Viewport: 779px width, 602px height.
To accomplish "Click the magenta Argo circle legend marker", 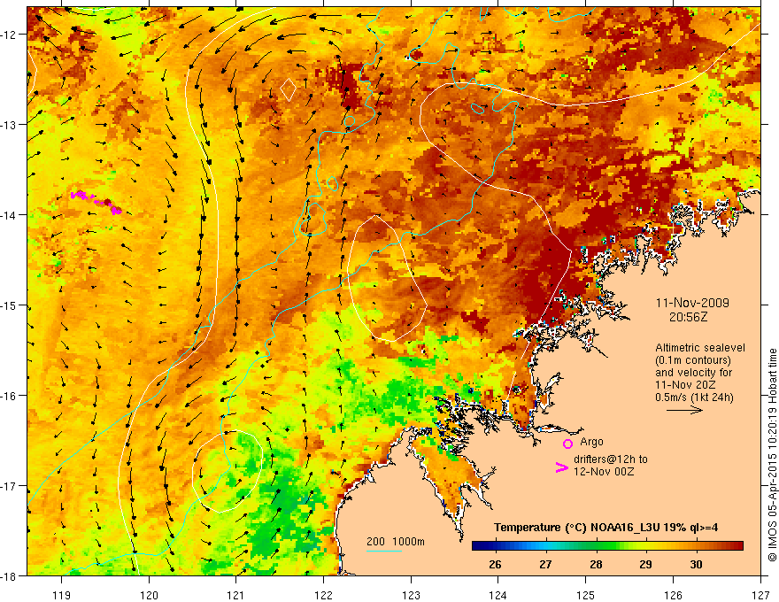I will coord(567,444).
